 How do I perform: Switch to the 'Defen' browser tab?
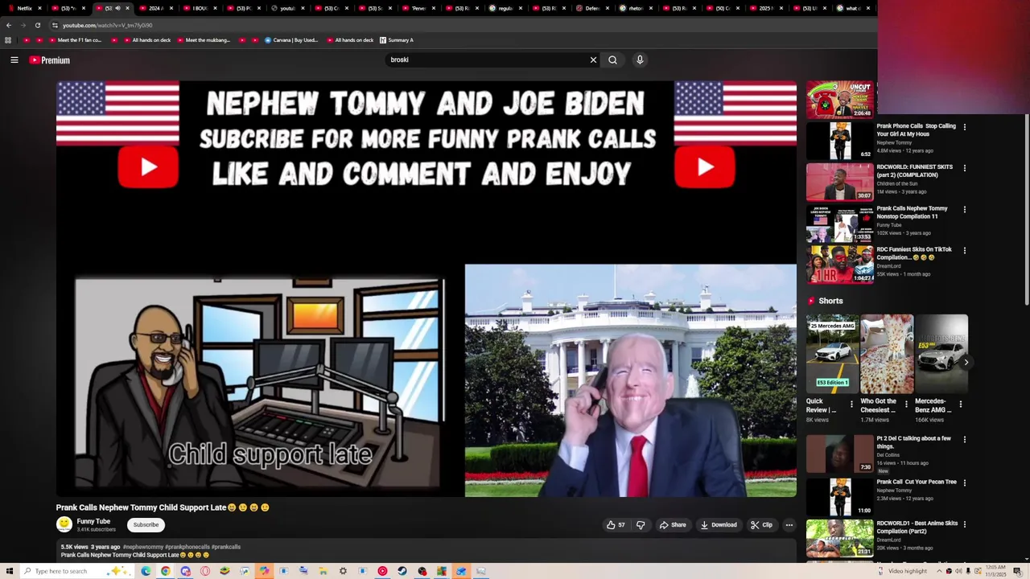coord(593,8)
